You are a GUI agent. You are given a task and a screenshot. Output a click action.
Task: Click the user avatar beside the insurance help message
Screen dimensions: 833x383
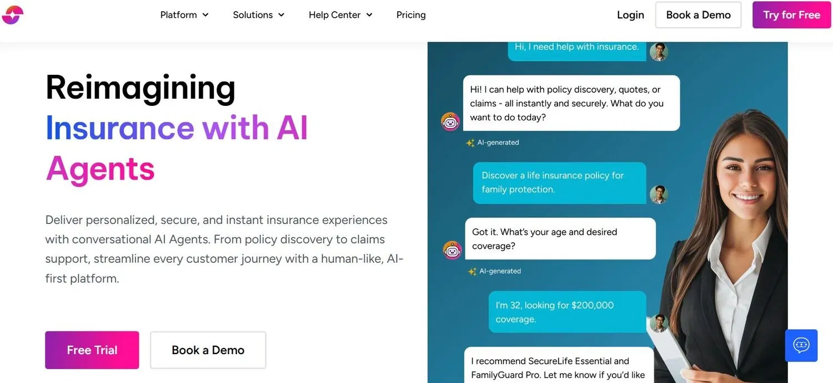[x=659, y=52]
